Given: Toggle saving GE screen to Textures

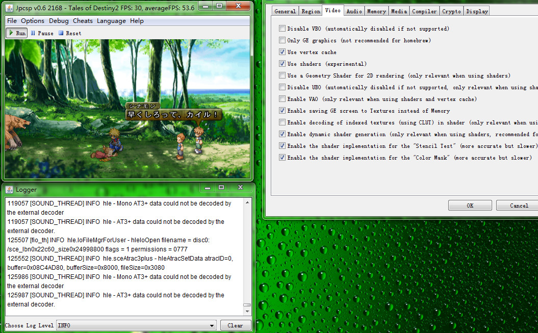Looking at the screenshot, I should point(282,111).
